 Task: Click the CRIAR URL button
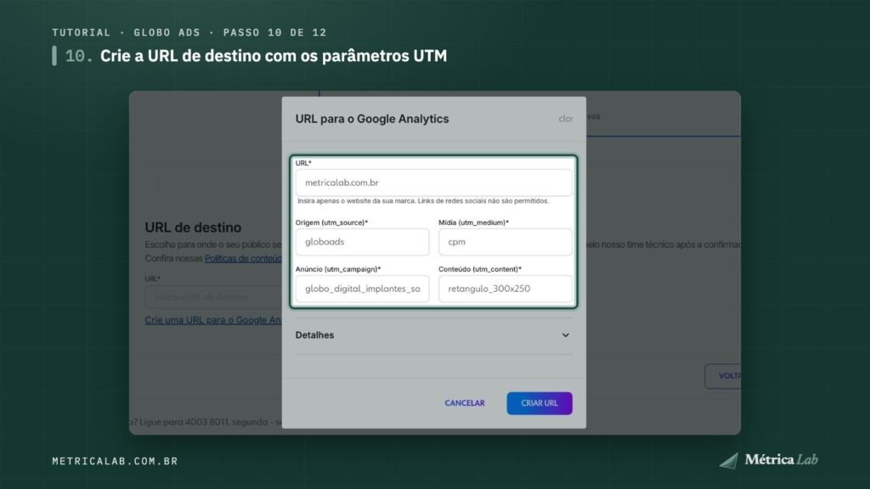(x=540, y=403)
